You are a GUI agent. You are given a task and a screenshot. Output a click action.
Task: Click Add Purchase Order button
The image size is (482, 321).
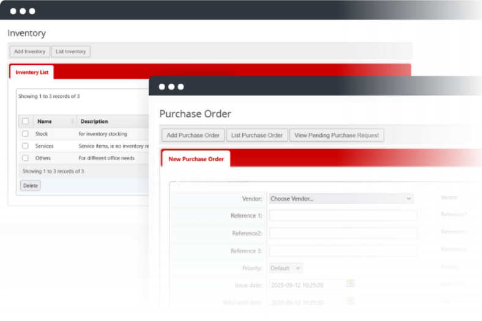[193, 135]
